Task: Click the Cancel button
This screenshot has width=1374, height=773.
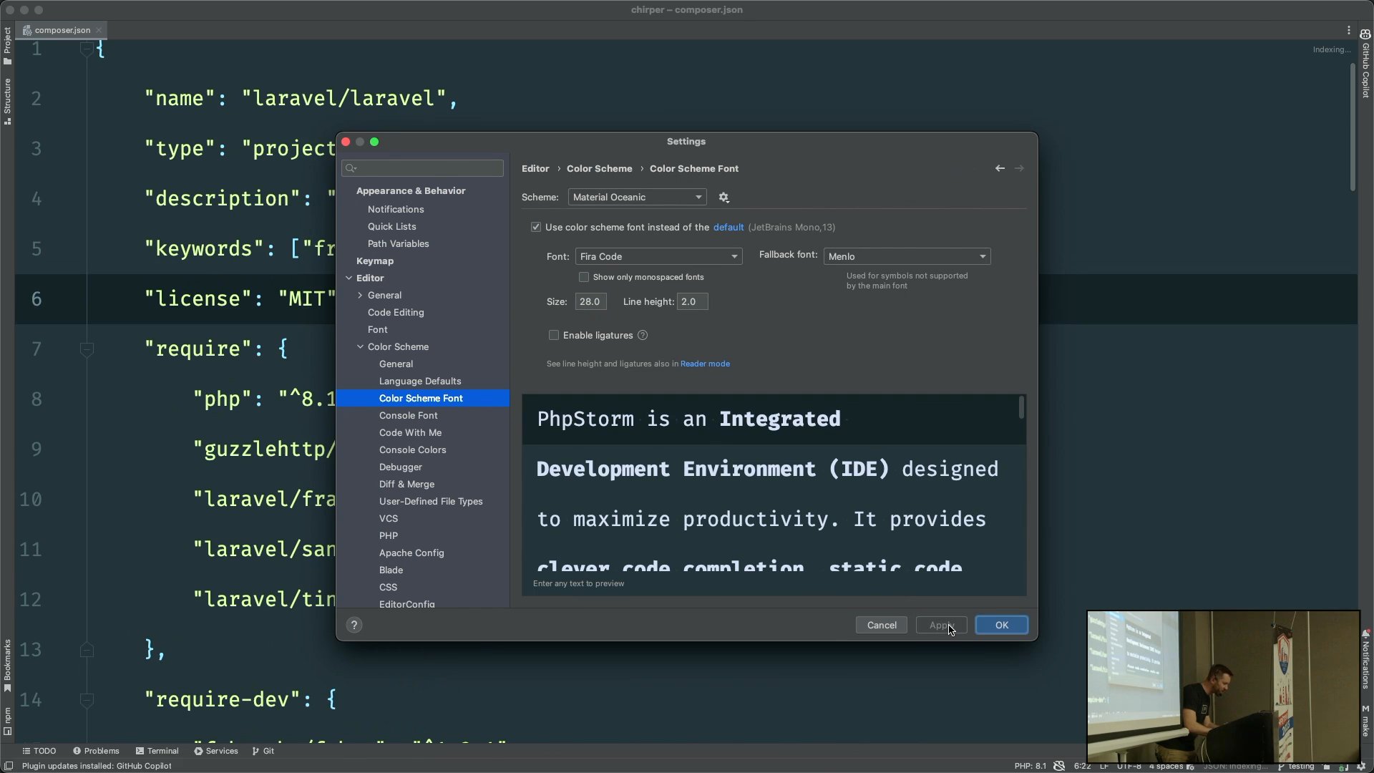Action: click(882, 626)
